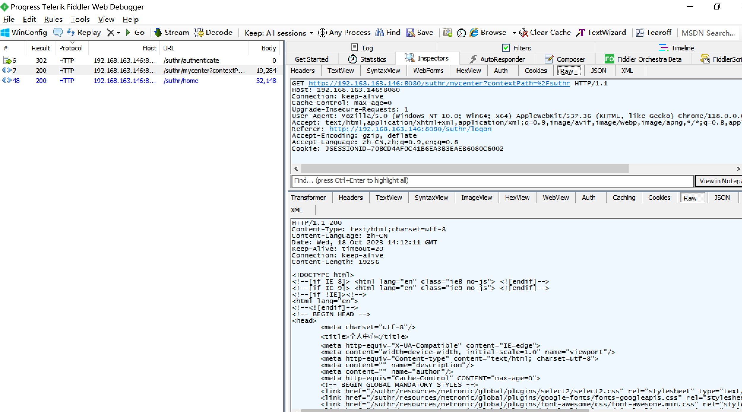The image size is (742, 412).
Task: Select response Transformer tab
Action: [x=308, y=198]
